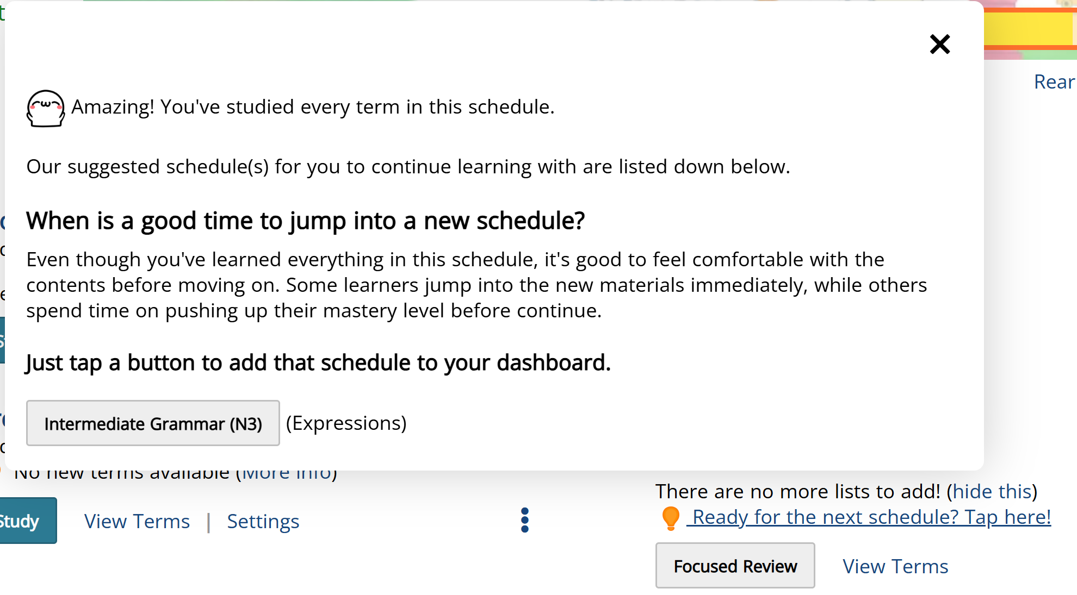Add the Intermediate Grammar (N3) schedule
Screen dimensions: 1077x595
click(153, 423)
